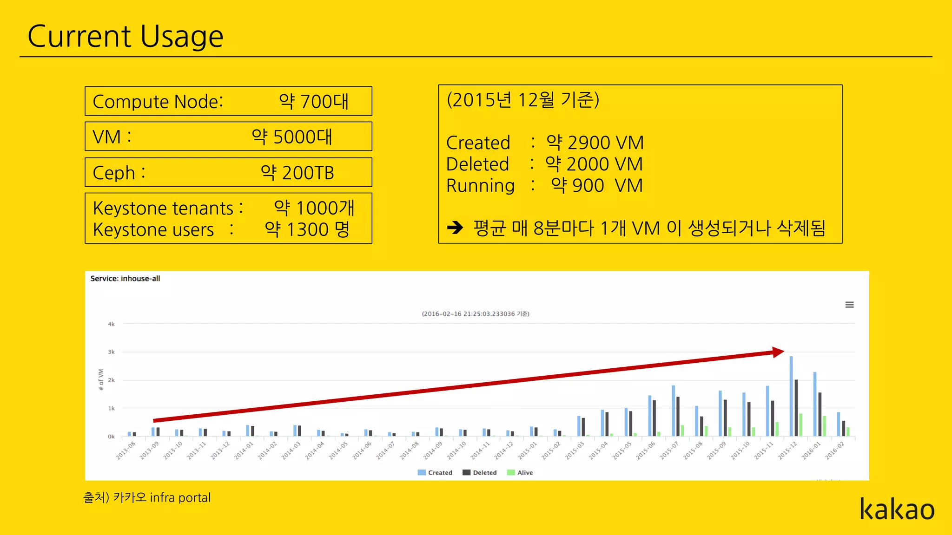Click the 'Running : 약 900 VM' line

[544, 185]
